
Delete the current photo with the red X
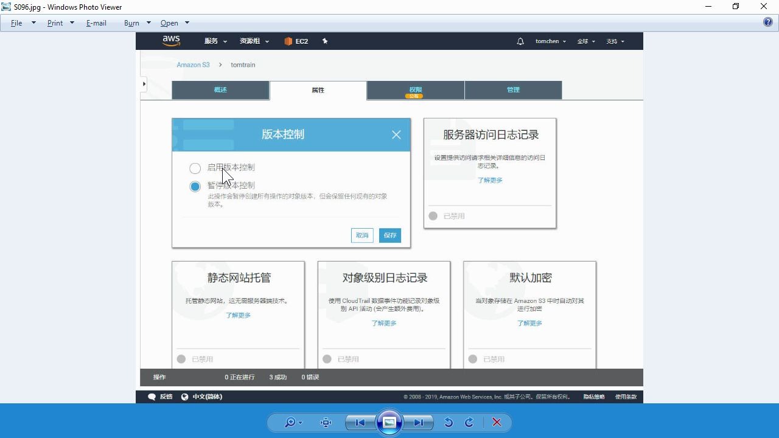(x=496, y=422)
